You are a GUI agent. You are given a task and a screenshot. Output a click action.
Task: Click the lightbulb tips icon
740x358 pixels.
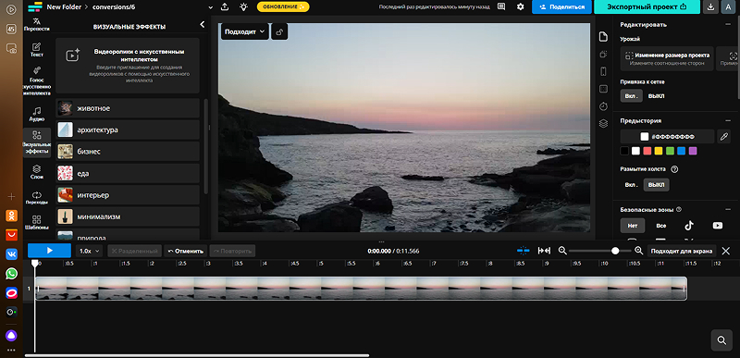tap(243, 7)
